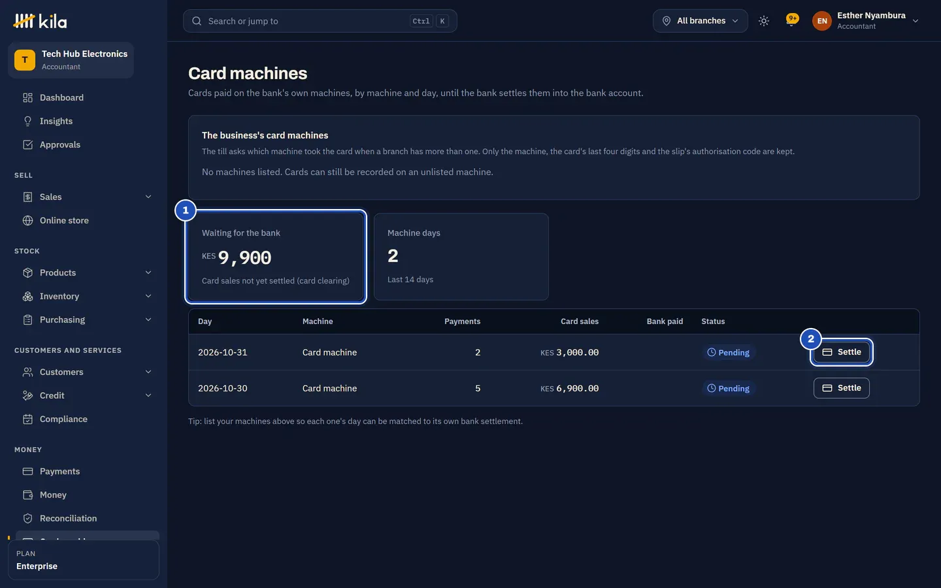Click the Purchasing clipboard icon

(x=27, y=319)
